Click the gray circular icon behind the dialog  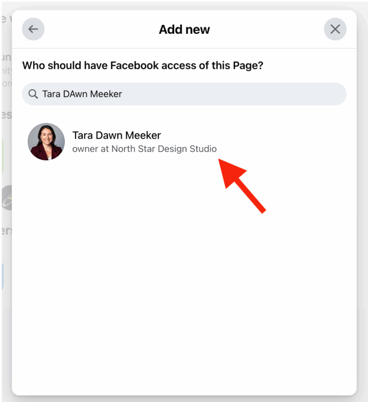click(7, 198)
